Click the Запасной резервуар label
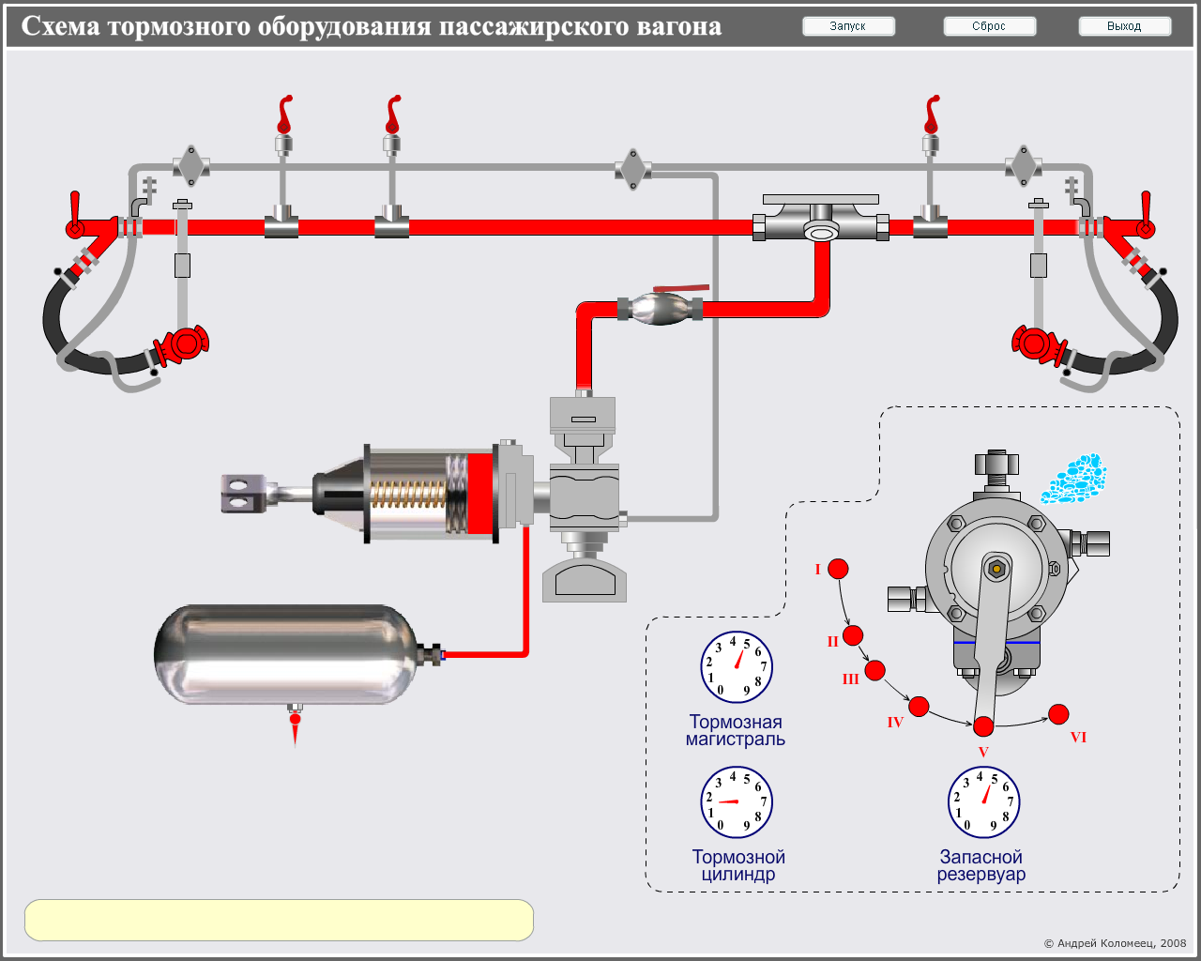The width and height of the screenshot is (1201, 961). [981, 865]
